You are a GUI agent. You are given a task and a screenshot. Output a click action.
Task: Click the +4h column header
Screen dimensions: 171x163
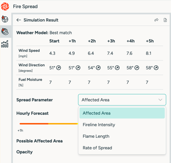click(130, 41)
